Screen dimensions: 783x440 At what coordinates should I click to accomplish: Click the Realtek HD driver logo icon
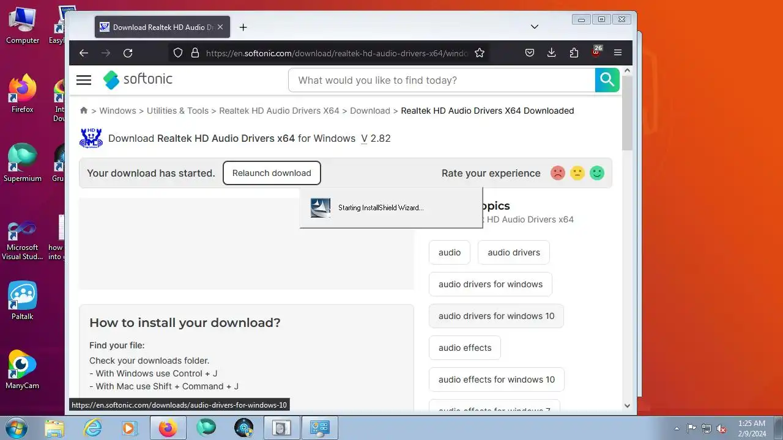pyautogui.click(x=91, y=138)
